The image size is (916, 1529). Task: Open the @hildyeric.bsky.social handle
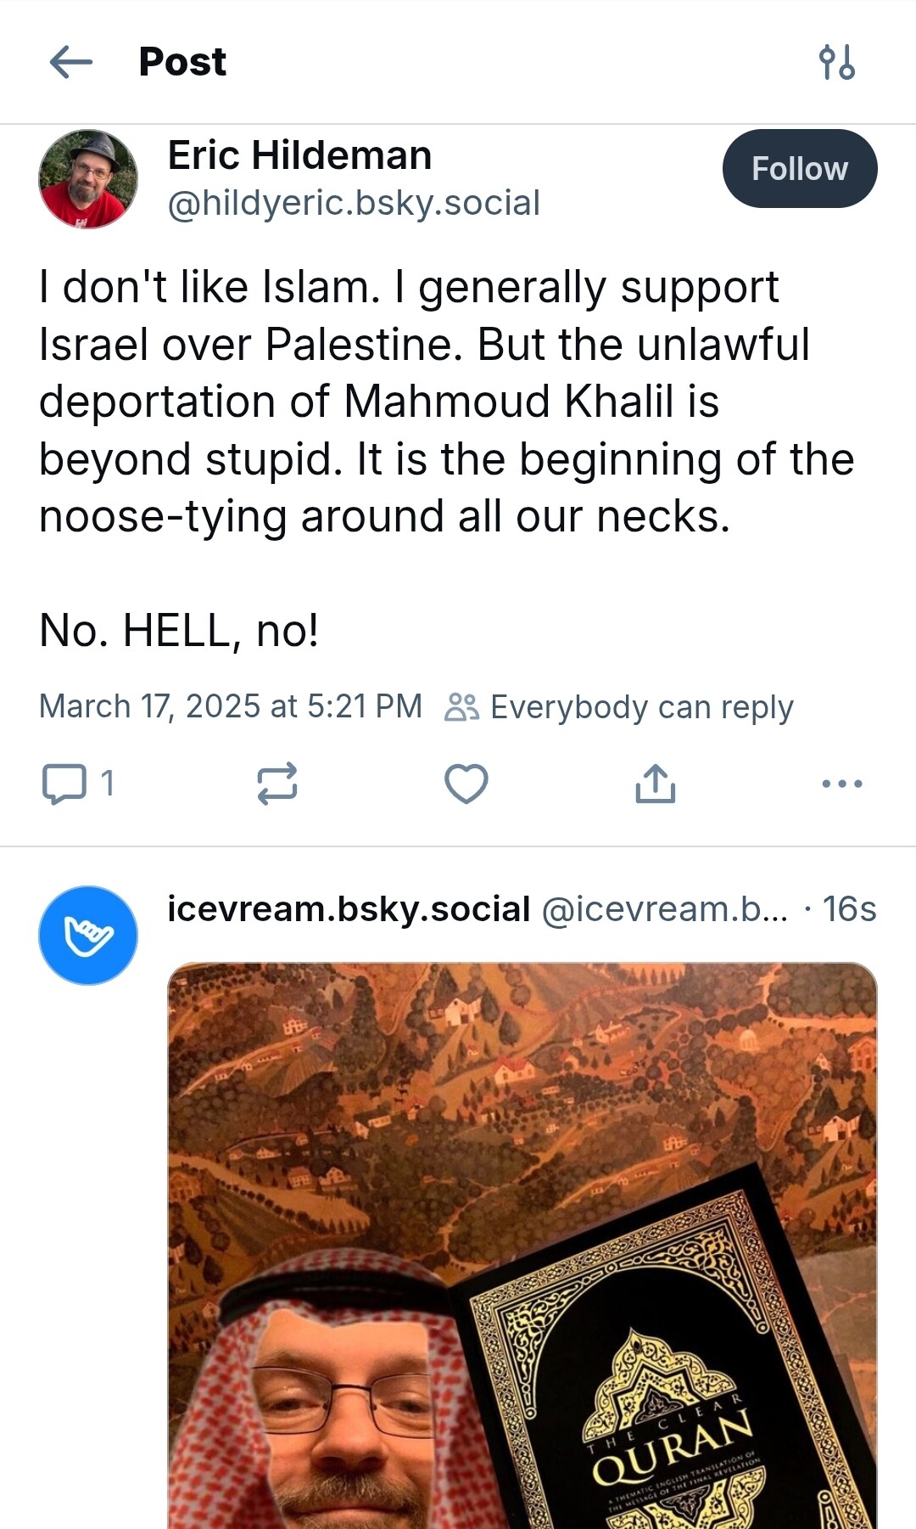click(354, 204)
